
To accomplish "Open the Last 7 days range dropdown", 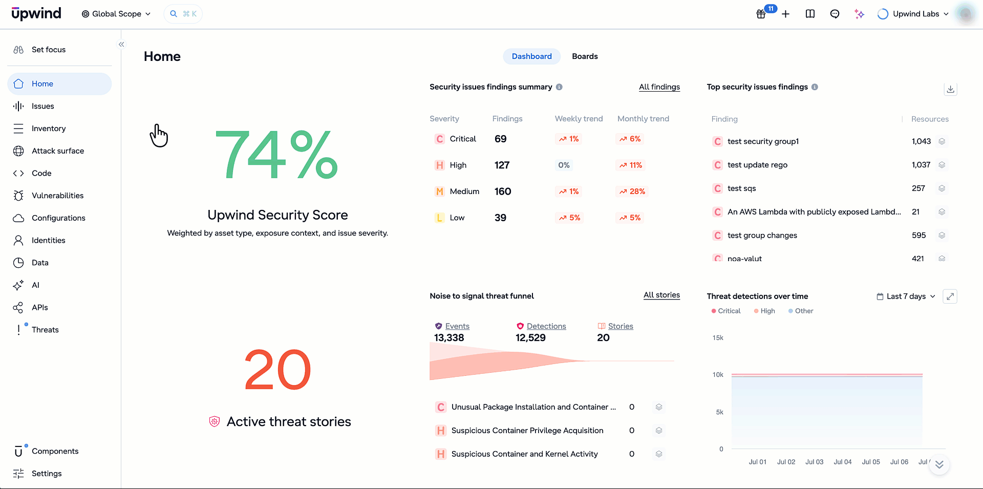I will point(906,296).
